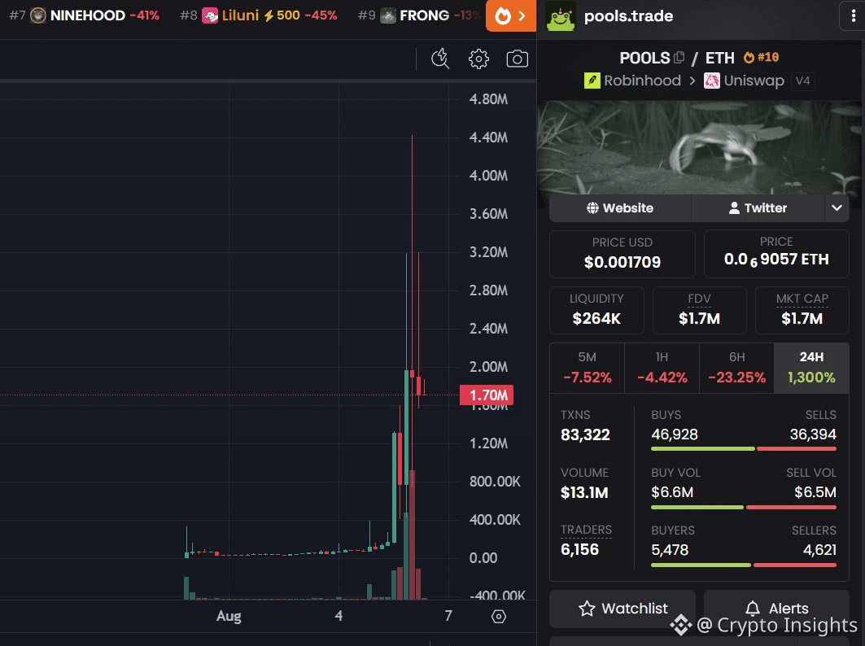
Task: Click the PRICE USD $0.001709 box
Action: pyautogui.click(x=623, y=254)
